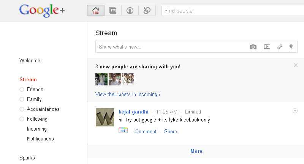Click the 11:25 AM post timestamp

click(167, 112)
